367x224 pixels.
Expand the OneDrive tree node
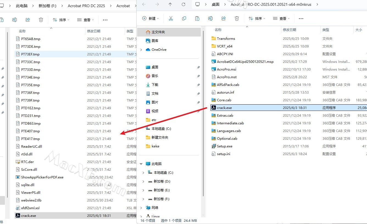pos(141,50)
